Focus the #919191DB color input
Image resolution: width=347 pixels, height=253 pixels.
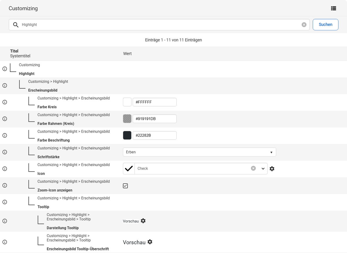click(155, 119)
